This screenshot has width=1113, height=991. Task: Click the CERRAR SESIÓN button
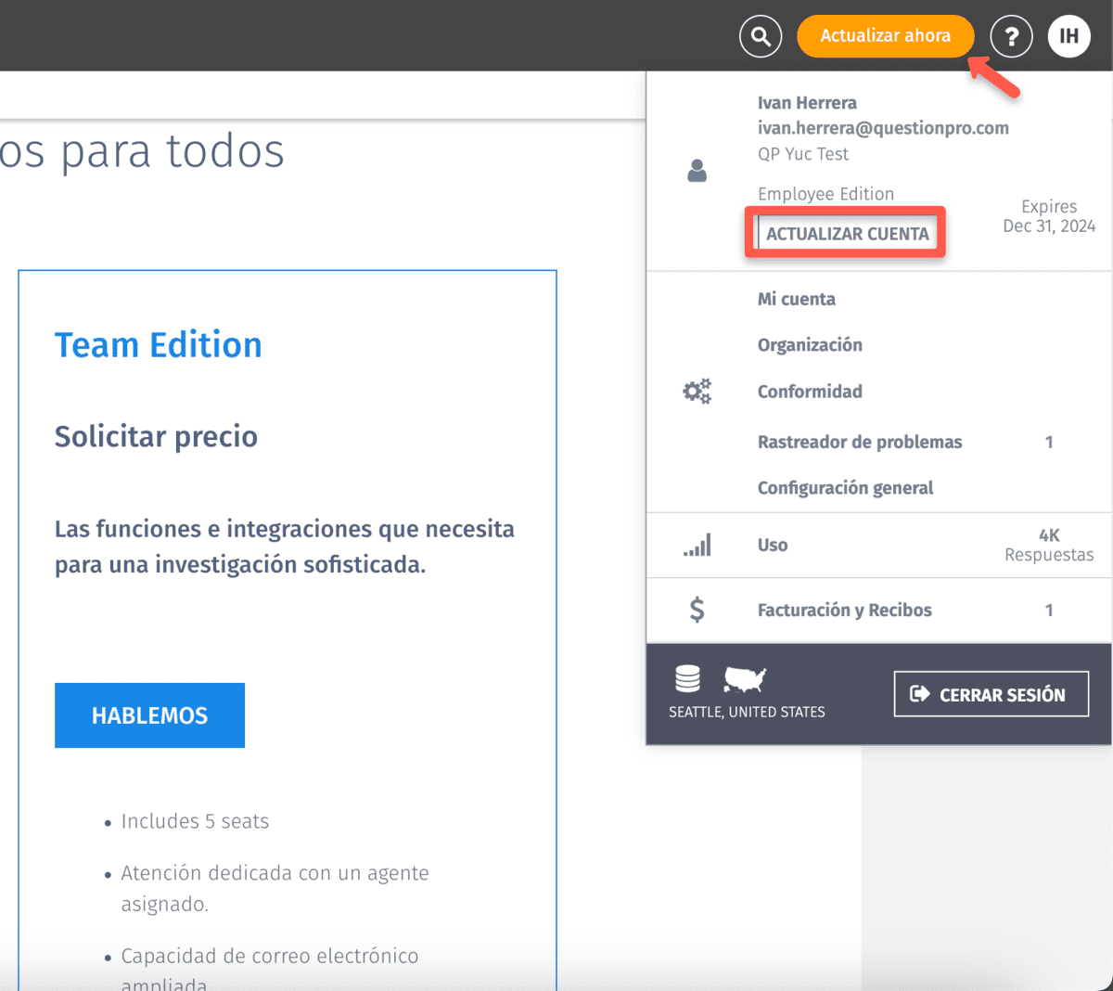pyautogui.click(x=991, y=694)
